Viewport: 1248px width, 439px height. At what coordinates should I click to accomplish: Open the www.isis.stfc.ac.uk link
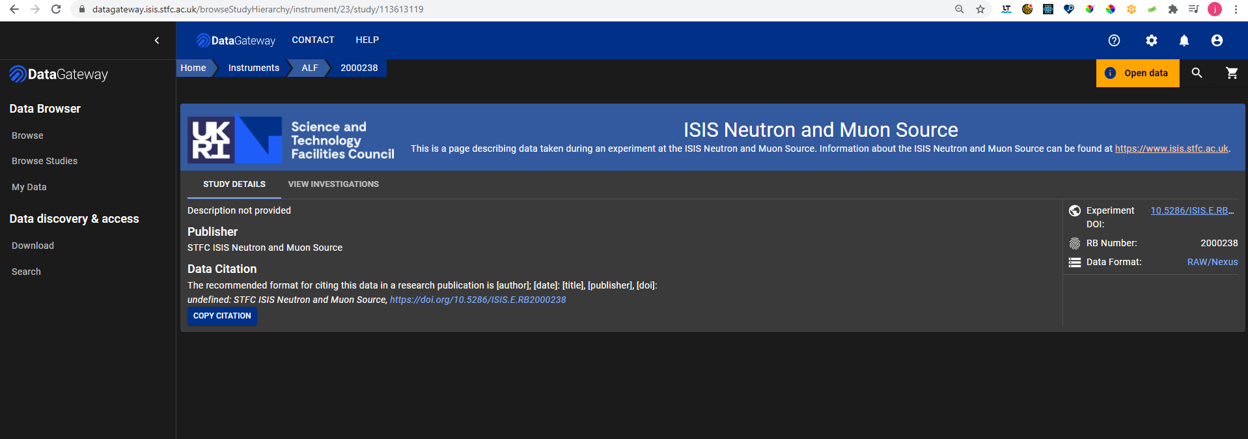1172,149
